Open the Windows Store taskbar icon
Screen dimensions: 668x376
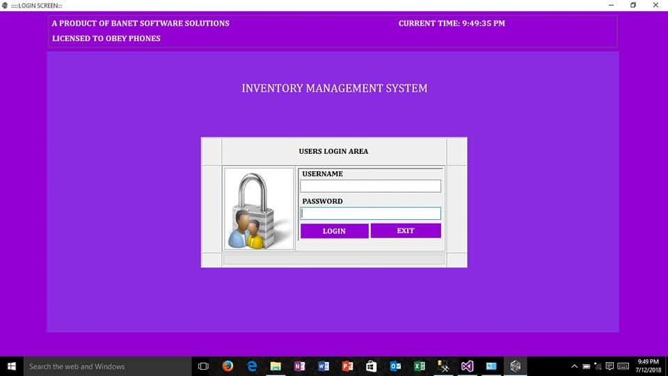(x=371, y=366)
